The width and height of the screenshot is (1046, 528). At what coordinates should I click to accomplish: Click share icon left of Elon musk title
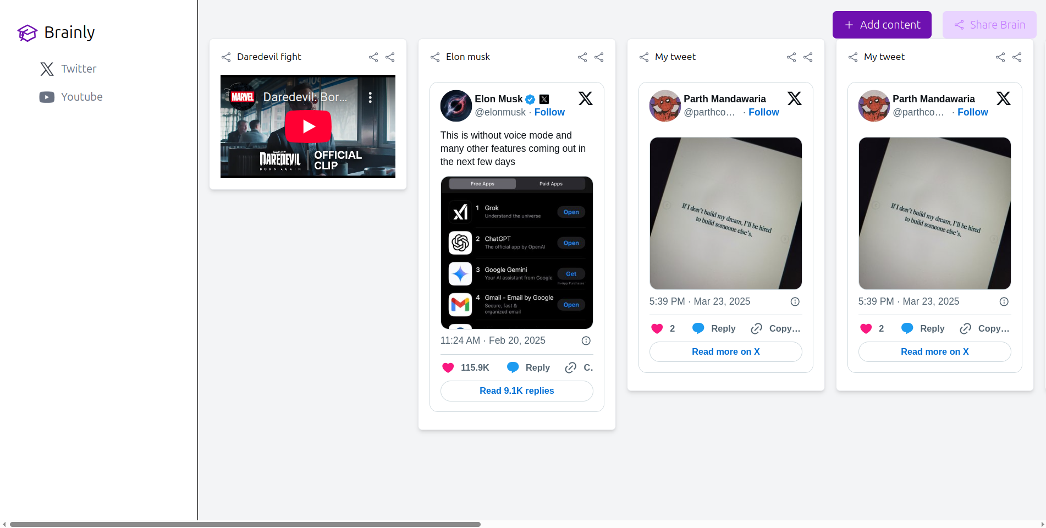click(x=435, y=57)
